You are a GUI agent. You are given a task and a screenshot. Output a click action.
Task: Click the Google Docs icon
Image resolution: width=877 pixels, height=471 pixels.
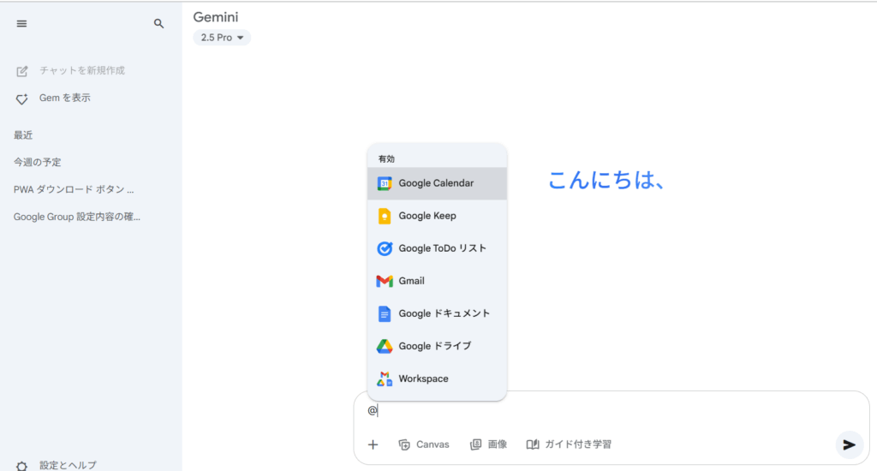[385, 313]
